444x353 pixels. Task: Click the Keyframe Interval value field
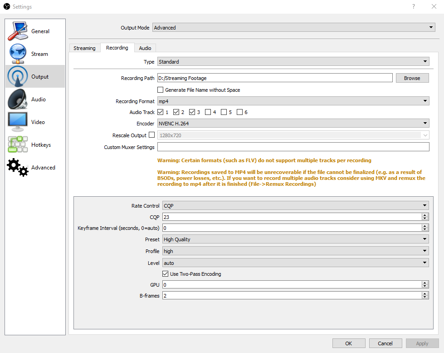pos(292,228)
